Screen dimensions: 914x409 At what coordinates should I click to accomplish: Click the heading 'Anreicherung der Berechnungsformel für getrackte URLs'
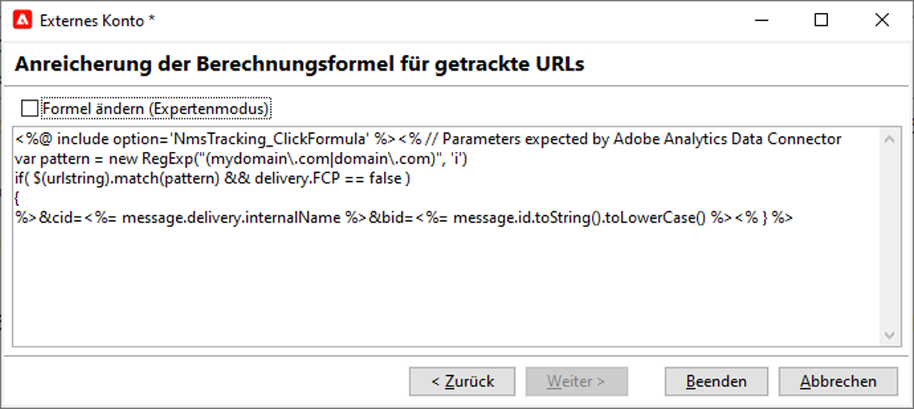coord(300,65)
